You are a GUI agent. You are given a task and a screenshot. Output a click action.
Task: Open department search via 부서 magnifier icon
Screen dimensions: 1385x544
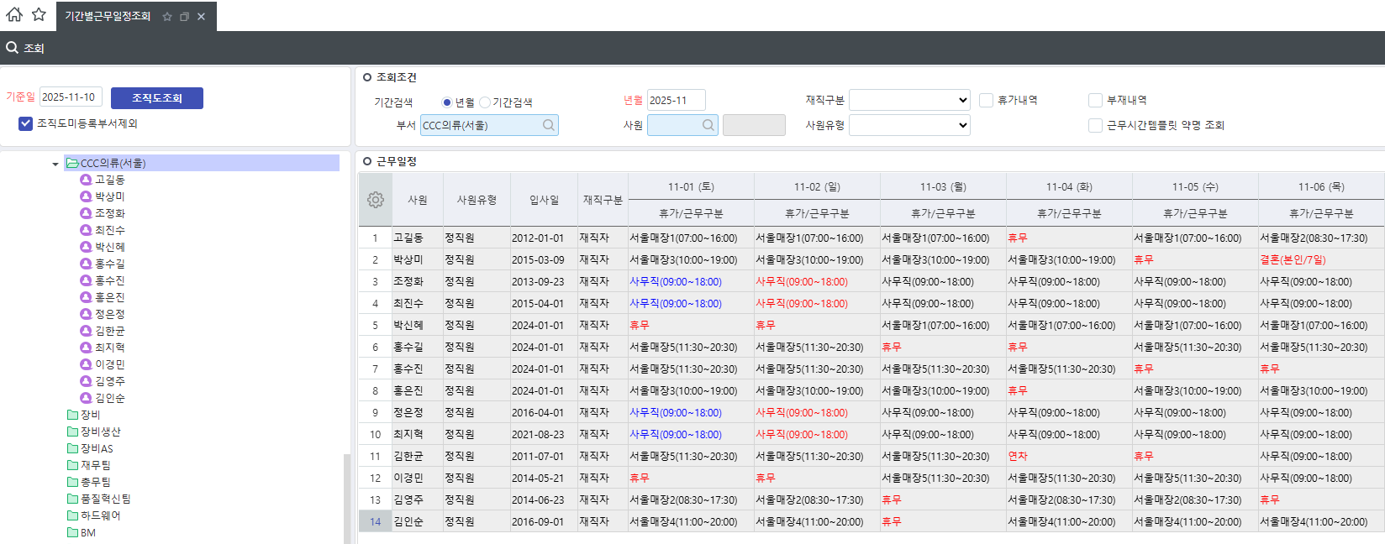tap(548, 125)
